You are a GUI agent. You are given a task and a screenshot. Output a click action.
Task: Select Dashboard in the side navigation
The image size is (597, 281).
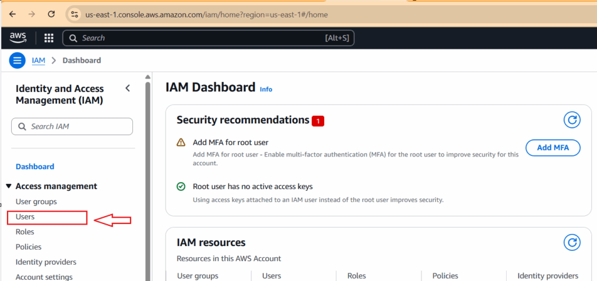[x=34, y=166]
